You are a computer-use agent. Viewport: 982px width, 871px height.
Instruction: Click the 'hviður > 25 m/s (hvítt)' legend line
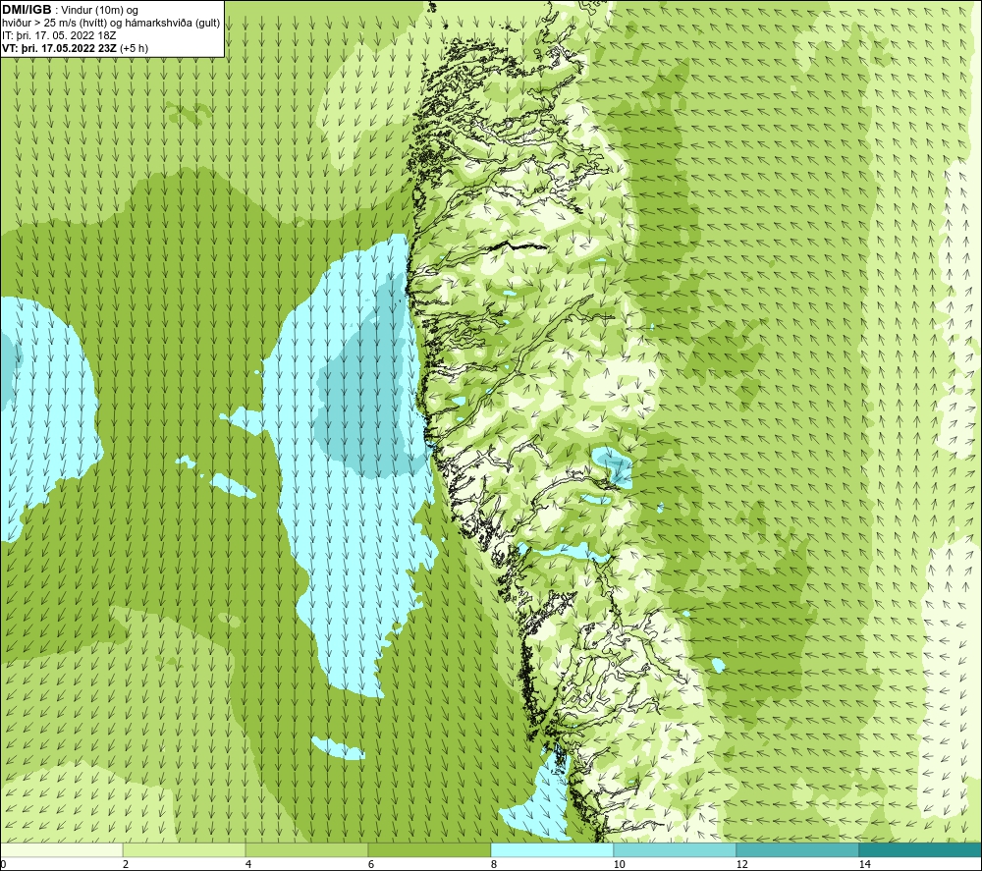pyautogui.click(x=111, y=24)
